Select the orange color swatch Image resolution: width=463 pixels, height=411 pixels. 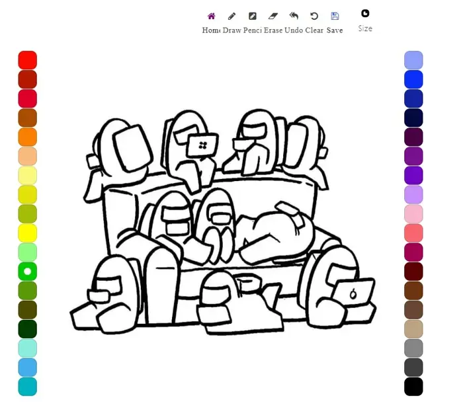point(28,137)
